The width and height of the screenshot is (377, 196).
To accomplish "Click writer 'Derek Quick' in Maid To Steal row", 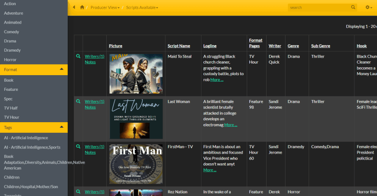I will (274, 59).
